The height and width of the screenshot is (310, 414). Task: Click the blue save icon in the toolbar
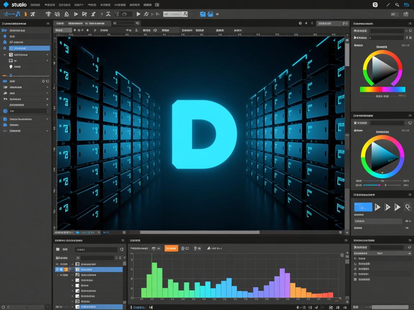click(x=203, y=14)
